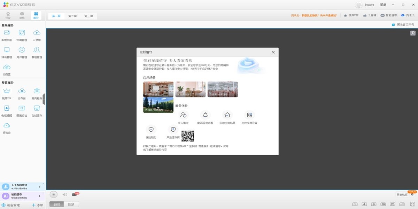Open 云录像 cloud recording service
Image resolution: width=418 pixels, height=209 pixels.
pos(36,34)
